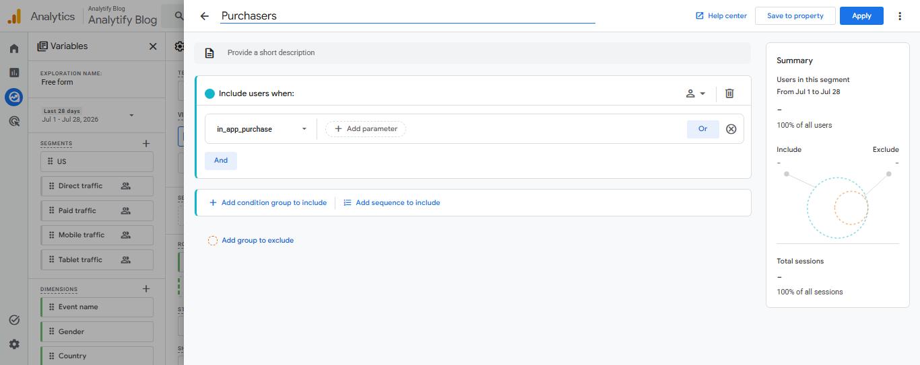Add sequence to include
Screen dimensions: 920x365
coord(392,202)
